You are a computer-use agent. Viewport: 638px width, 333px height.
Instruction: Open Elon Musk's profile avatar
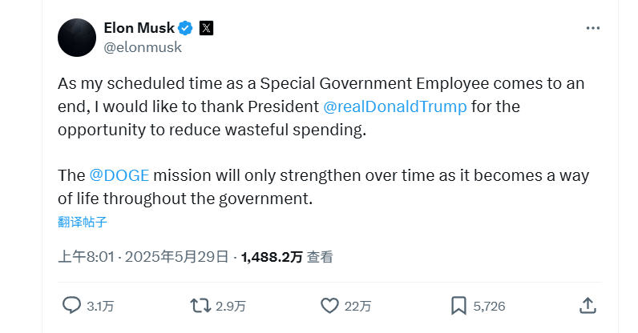coord(78,36)
